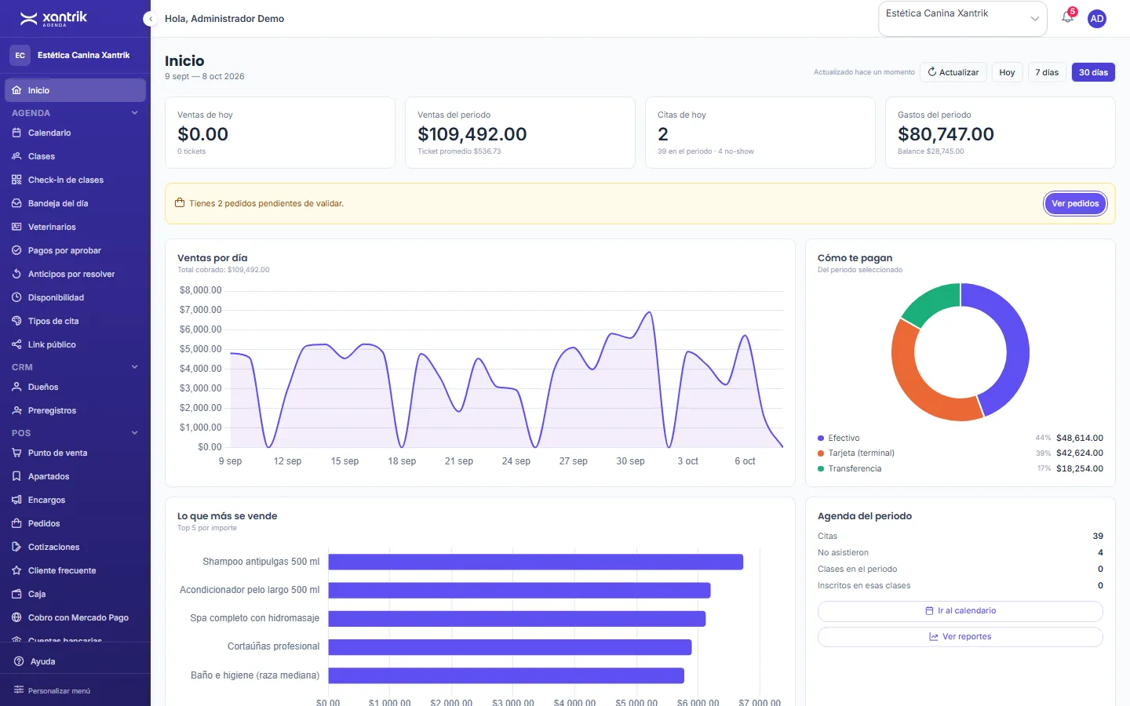Open Disponibilidad in sidebar
Viewport: 1130px width, 706px height.
(75, 297)
